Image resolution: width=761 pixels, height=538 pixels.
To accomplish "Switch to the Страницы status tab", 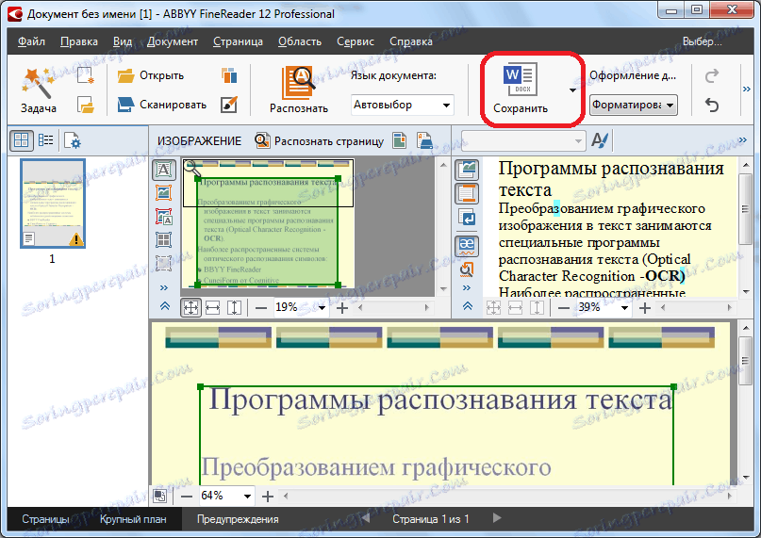I will 45,519.
